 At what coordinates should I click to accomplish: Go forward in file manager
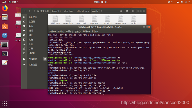tap(30, 11)
